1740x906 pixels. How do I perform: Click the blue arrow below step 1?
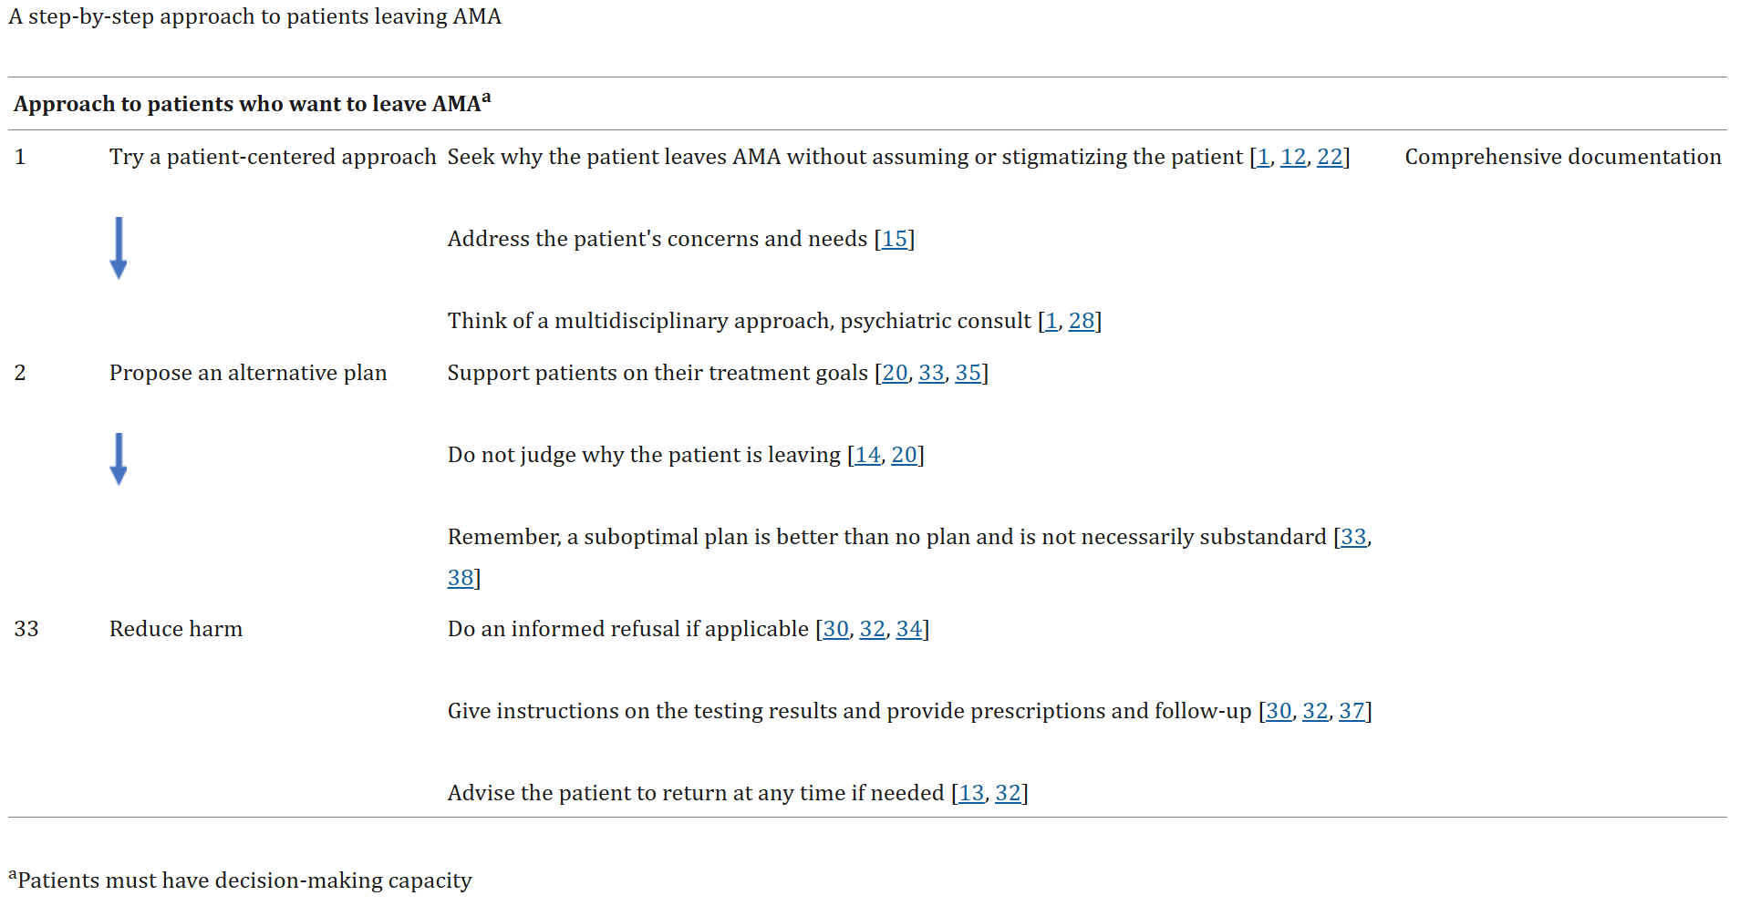click(x=118, y=247)
